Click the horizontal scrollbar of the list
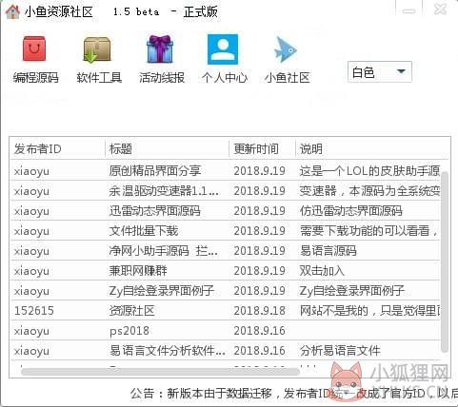 [x=160, y=371]
